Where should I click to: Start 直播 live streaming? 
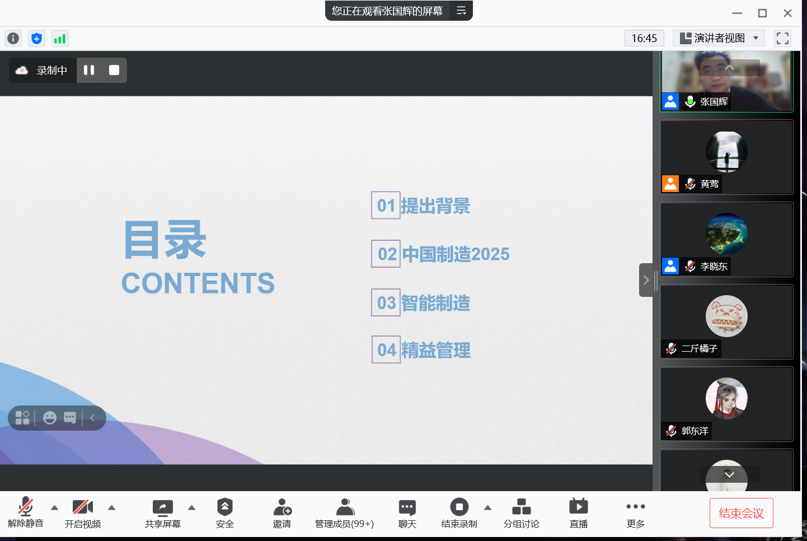pyautogui.click(x=579, y=513)
